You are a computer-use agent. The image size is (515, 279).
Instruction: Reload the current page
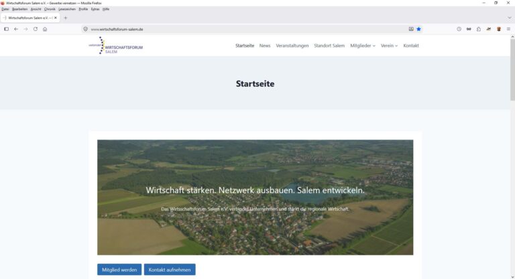[x=36, y=30]
